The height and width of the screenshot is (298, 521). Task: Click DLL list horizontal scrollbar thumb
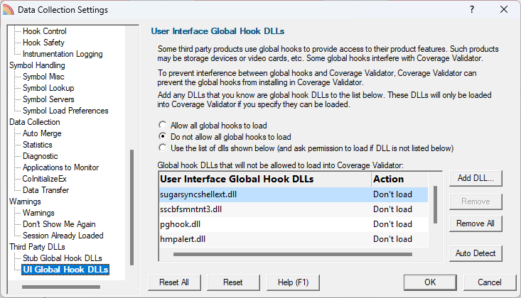292,255
